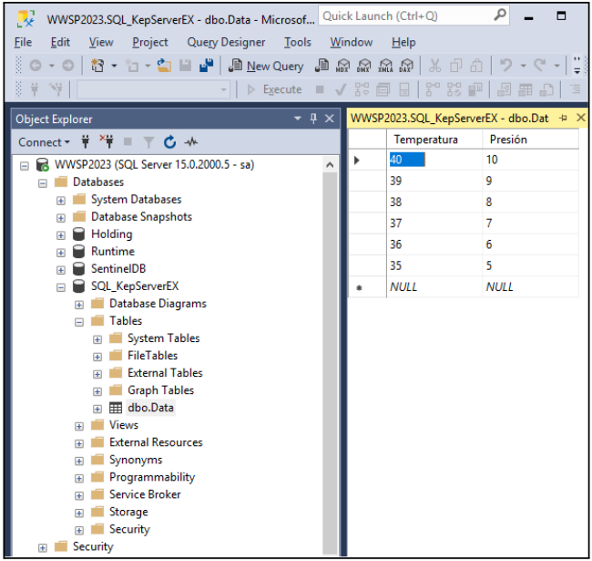The image size is (592, 561).
Task: Open the Tools menu
Action: [298, 42]
